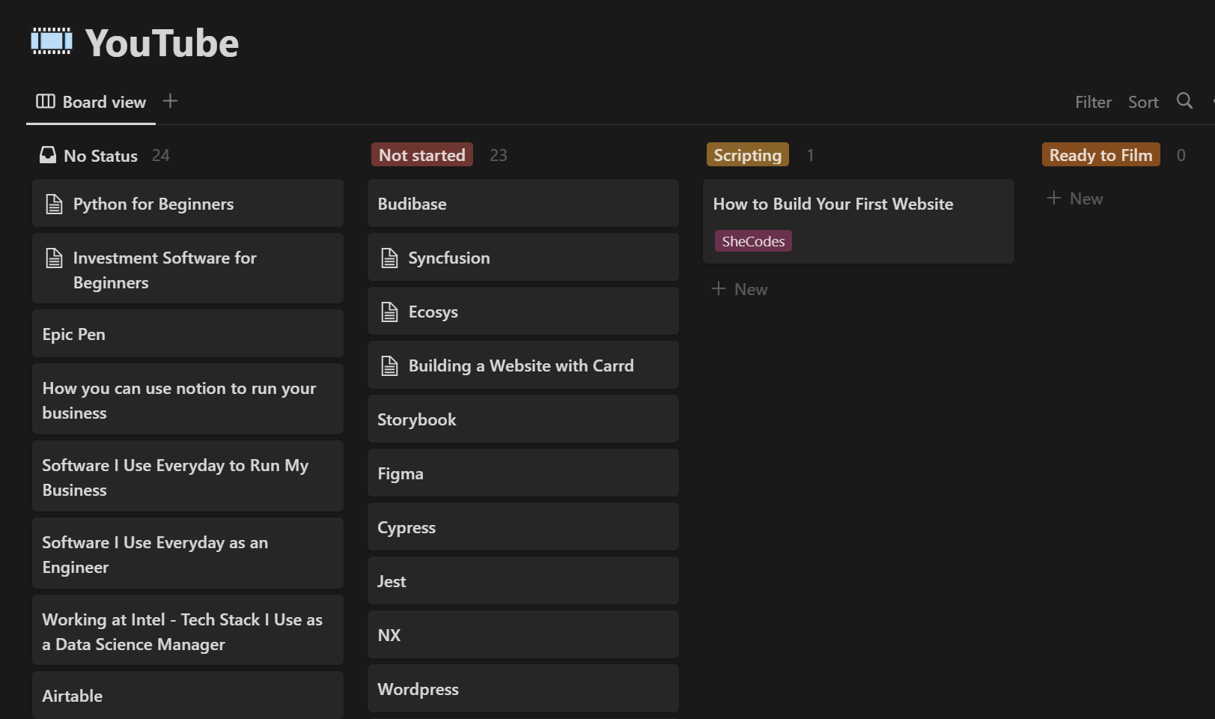Open the Figma card
The image size is (1215, 719).
tap(523, 473)
